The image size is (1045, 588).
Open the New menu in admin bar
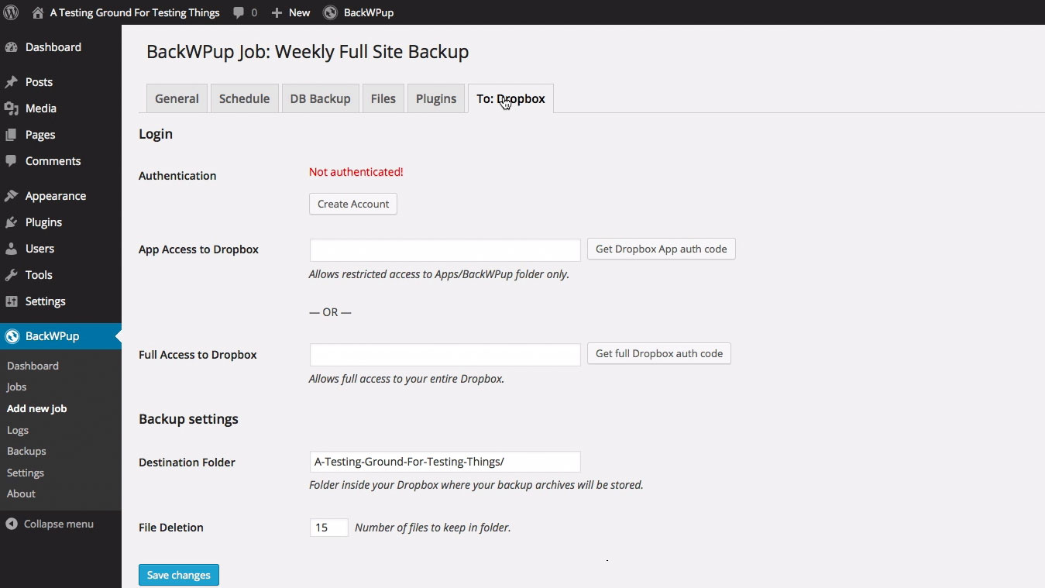299,12
